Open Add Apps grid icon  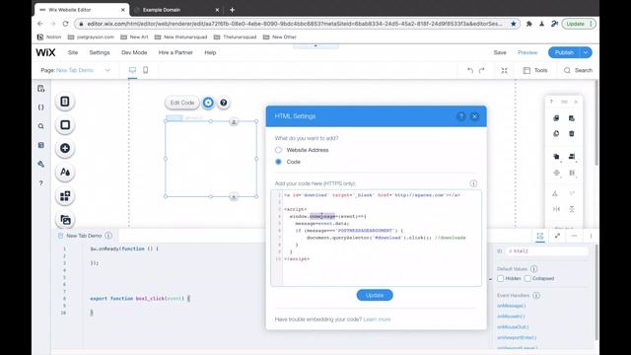coord(65,196)
